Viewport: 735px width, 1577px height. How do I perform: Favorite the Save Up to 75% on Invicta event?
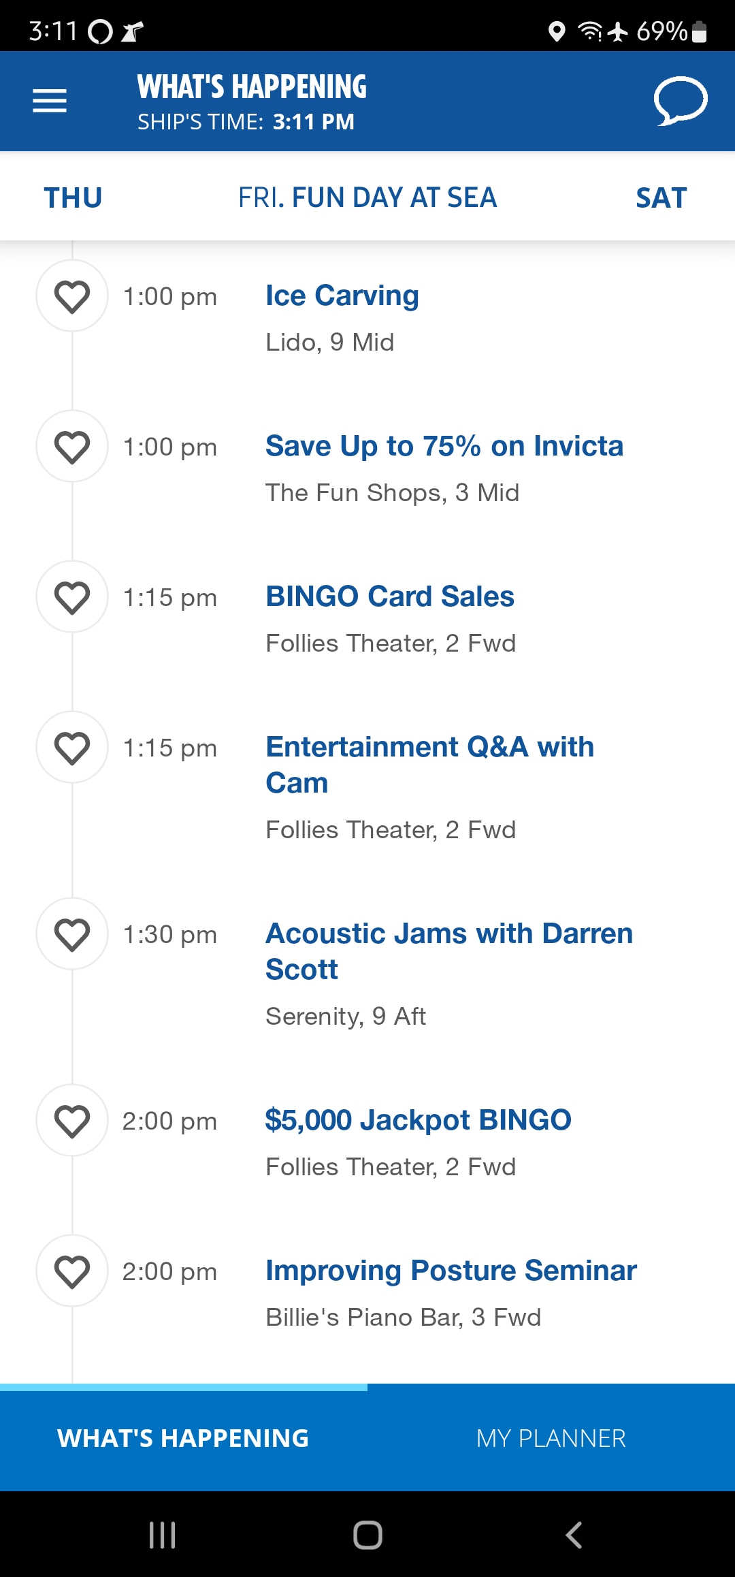(x=72, y=447)
